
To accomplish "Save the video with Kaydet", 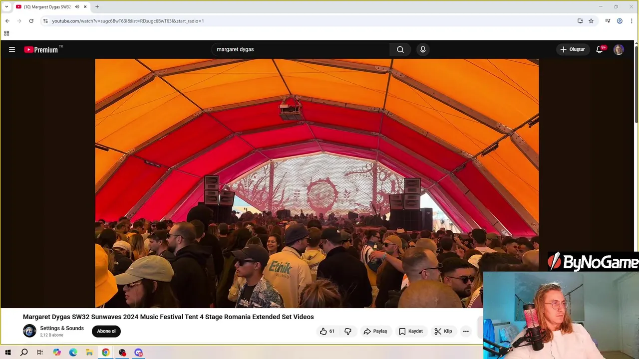I will tap(411, 331).
